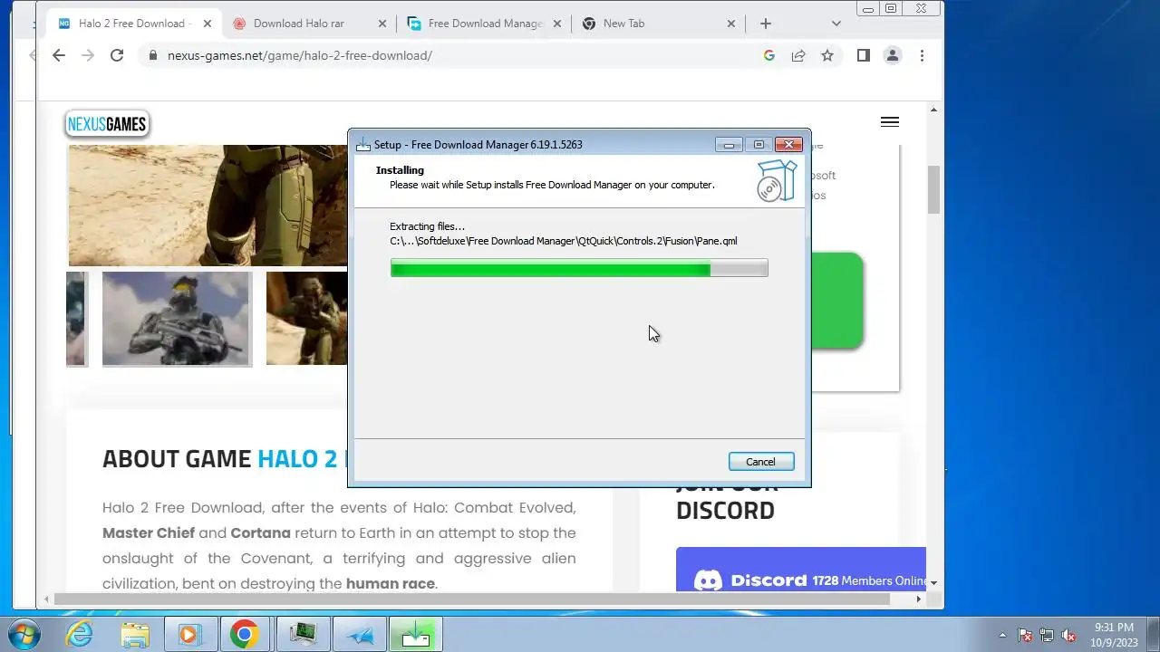Click the Cortana link
This screenshot has width=1160, height=652.
(x=261, y=533)
